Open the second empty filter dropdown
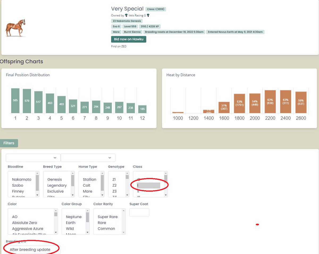Viewport: 319px width, 254px height. (88, 157)
